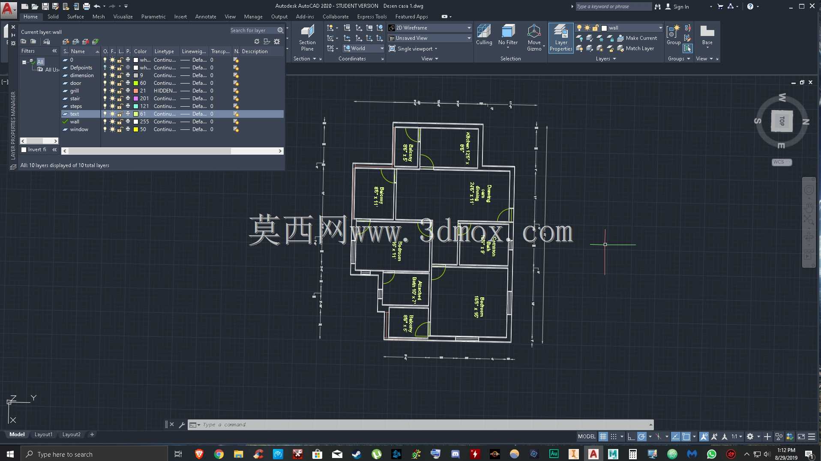Toggle grid display in status bar

tap(603, 437)
